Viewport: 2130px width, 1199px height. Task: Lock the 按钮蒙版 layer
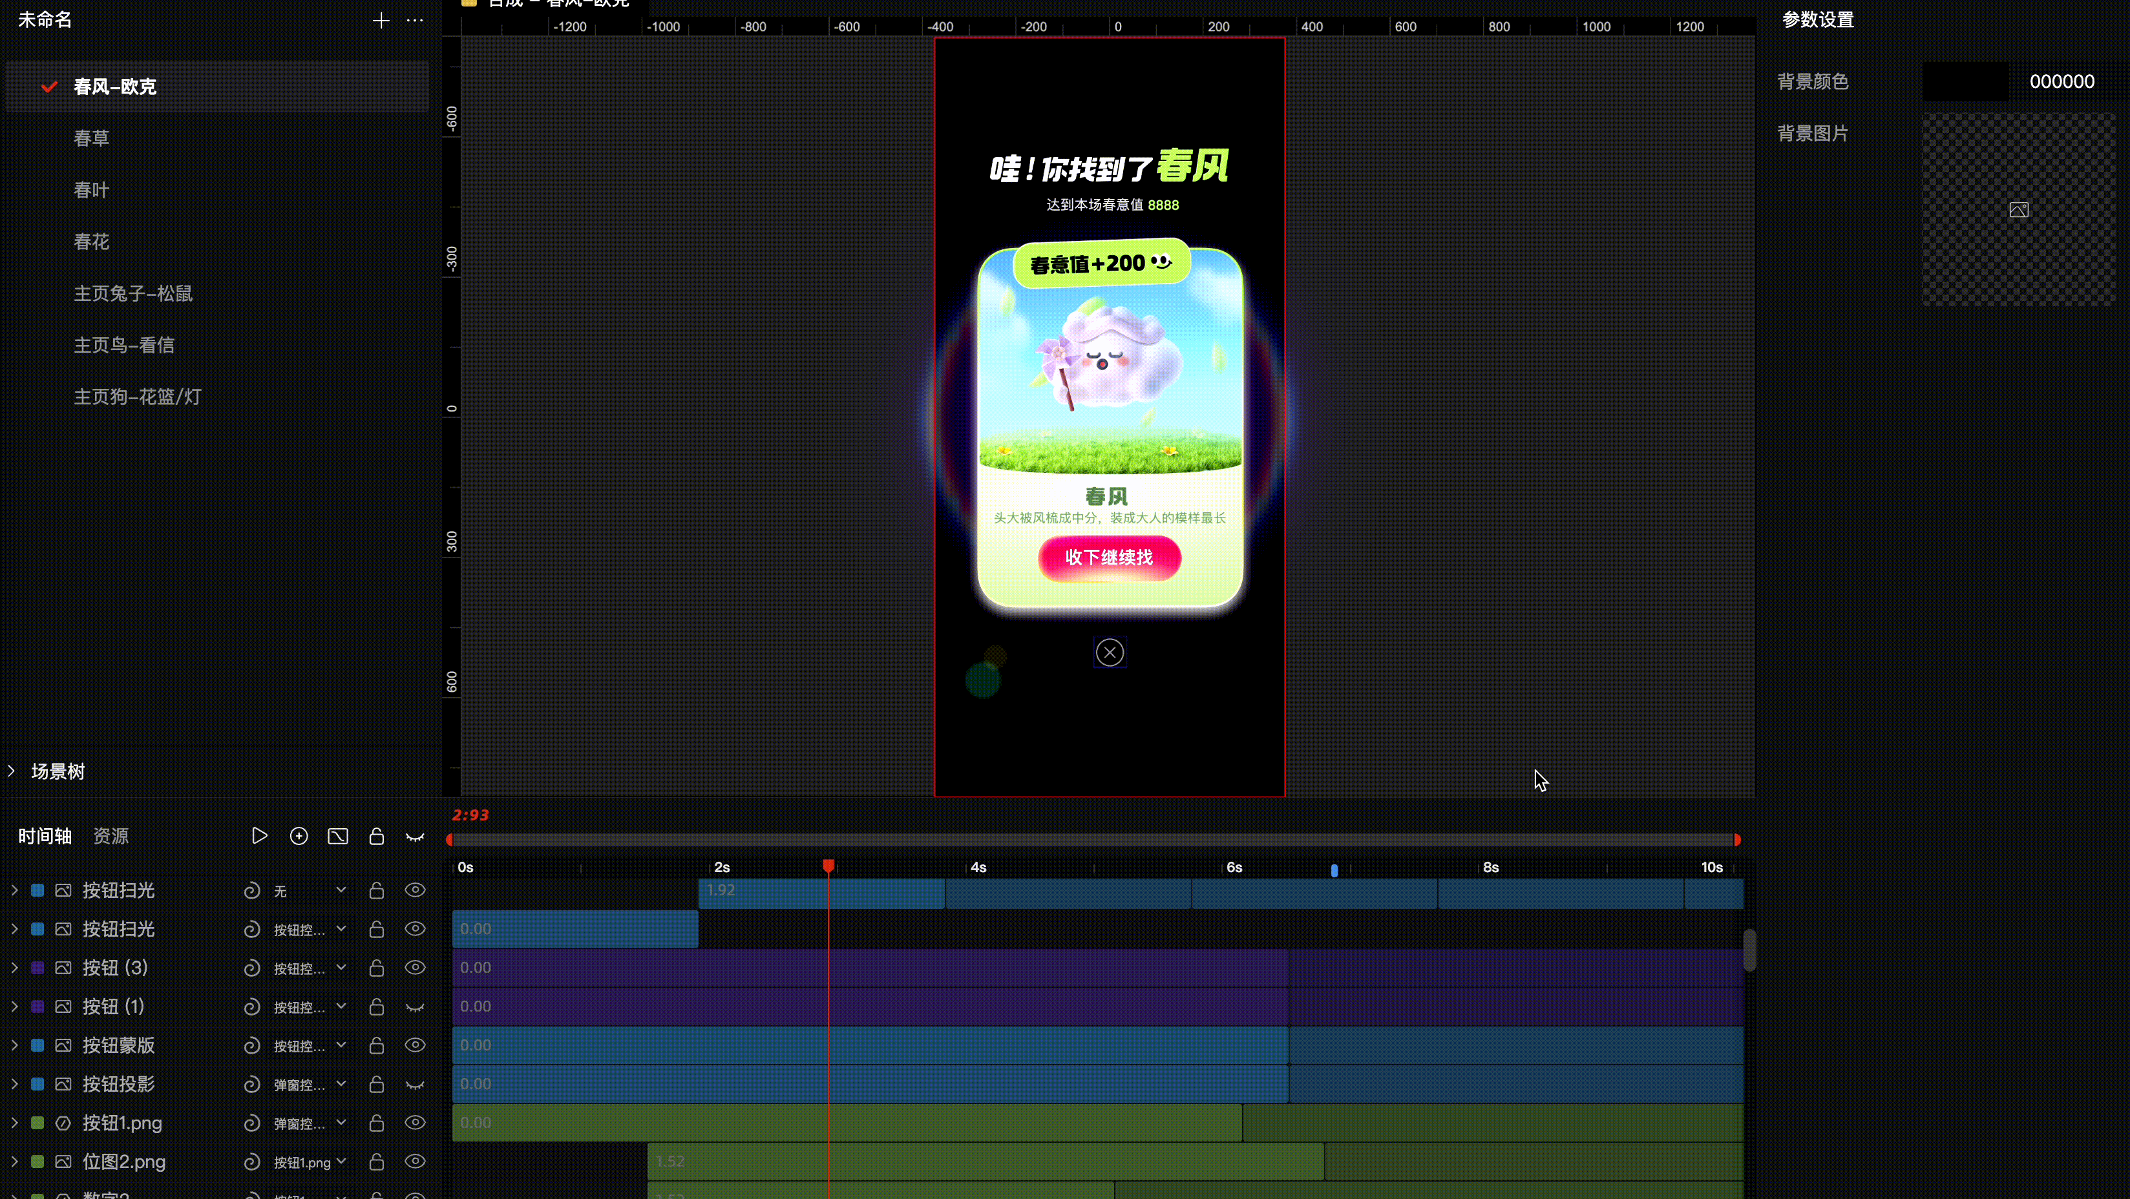pyautogui.click(x=376, y=1045)
